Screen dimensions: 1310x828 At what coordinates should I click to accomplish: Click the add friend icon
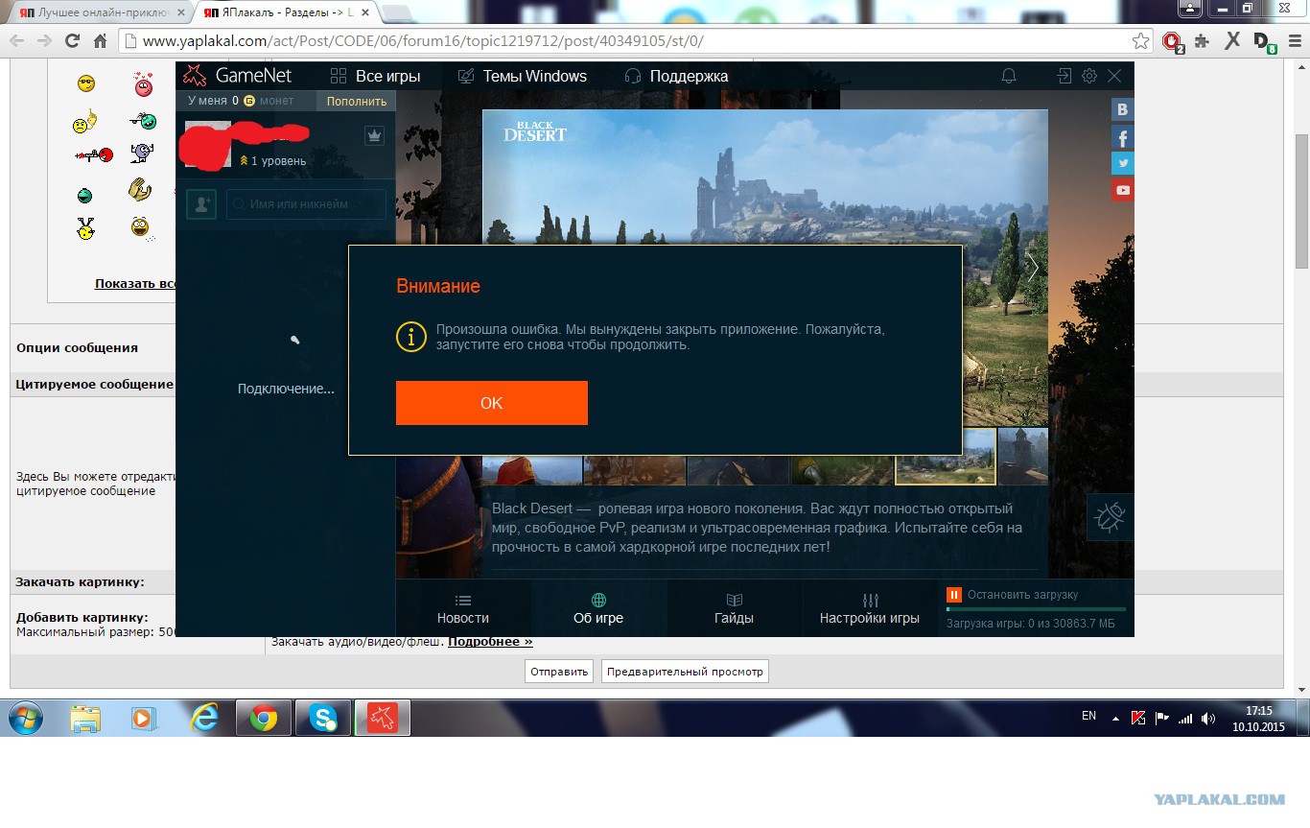(201, 204)
